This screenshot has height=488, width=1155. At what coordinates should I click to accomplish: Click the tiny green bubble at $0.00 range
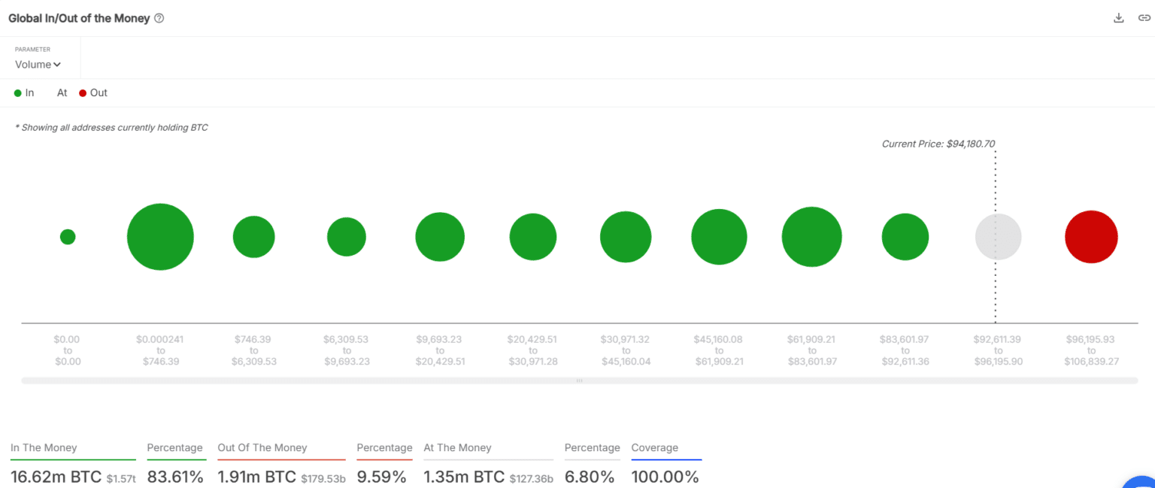[x=68, y=237]
